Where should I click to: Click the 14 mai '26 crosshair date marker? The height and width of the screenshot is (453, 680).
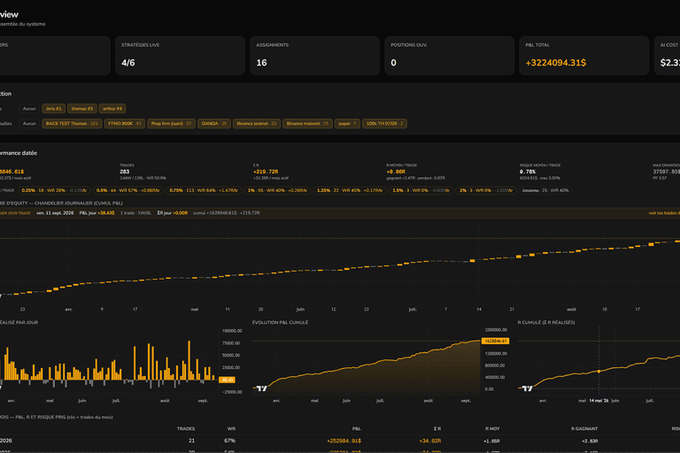pos(599,401)
